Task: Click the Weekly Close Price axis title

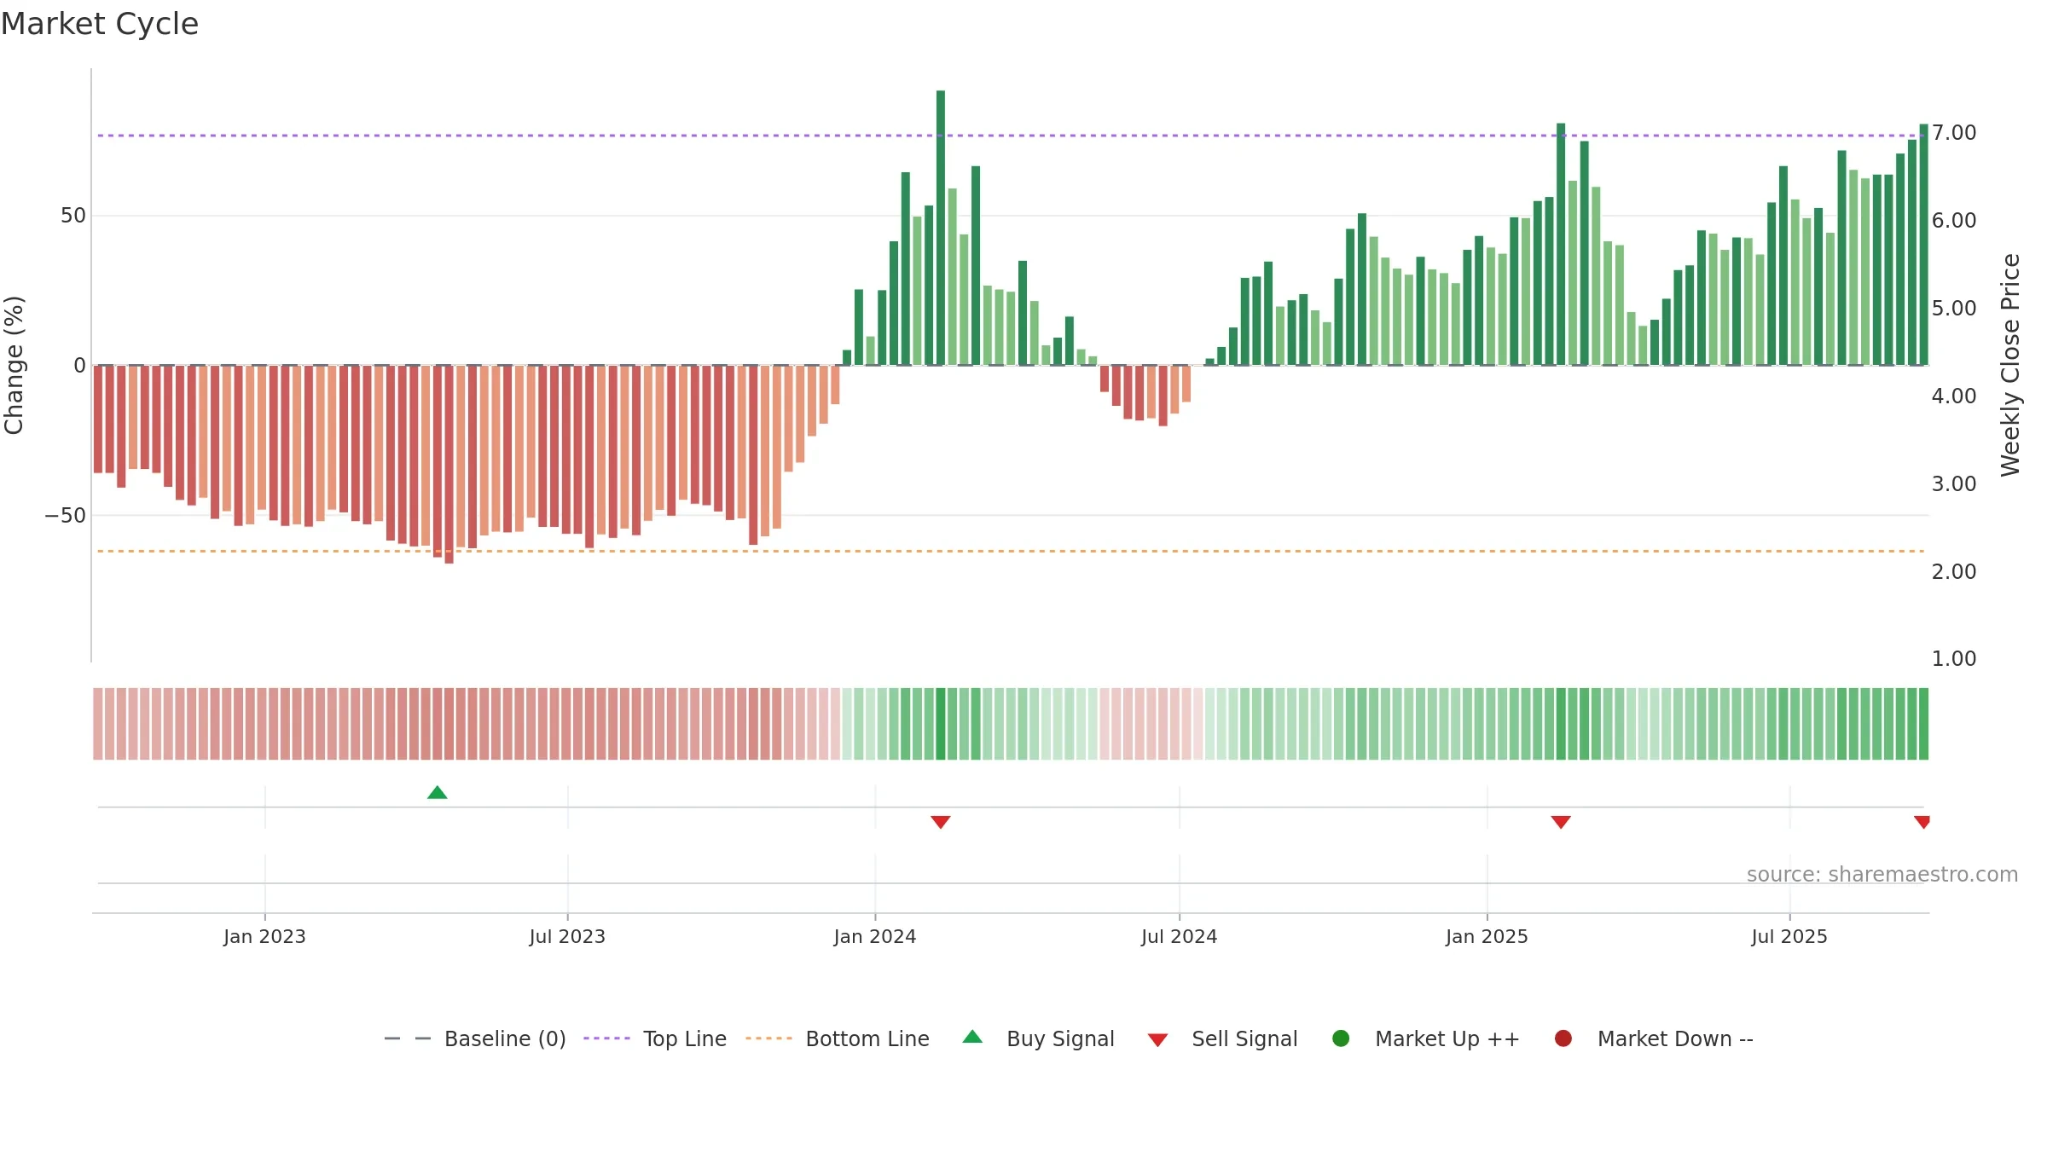Action: tap(2010, 365)
